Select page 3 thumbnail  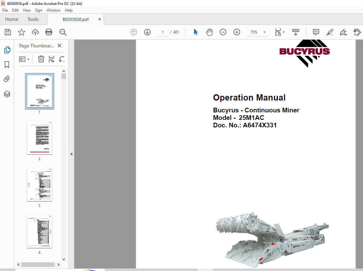click(x=40, y=185)
